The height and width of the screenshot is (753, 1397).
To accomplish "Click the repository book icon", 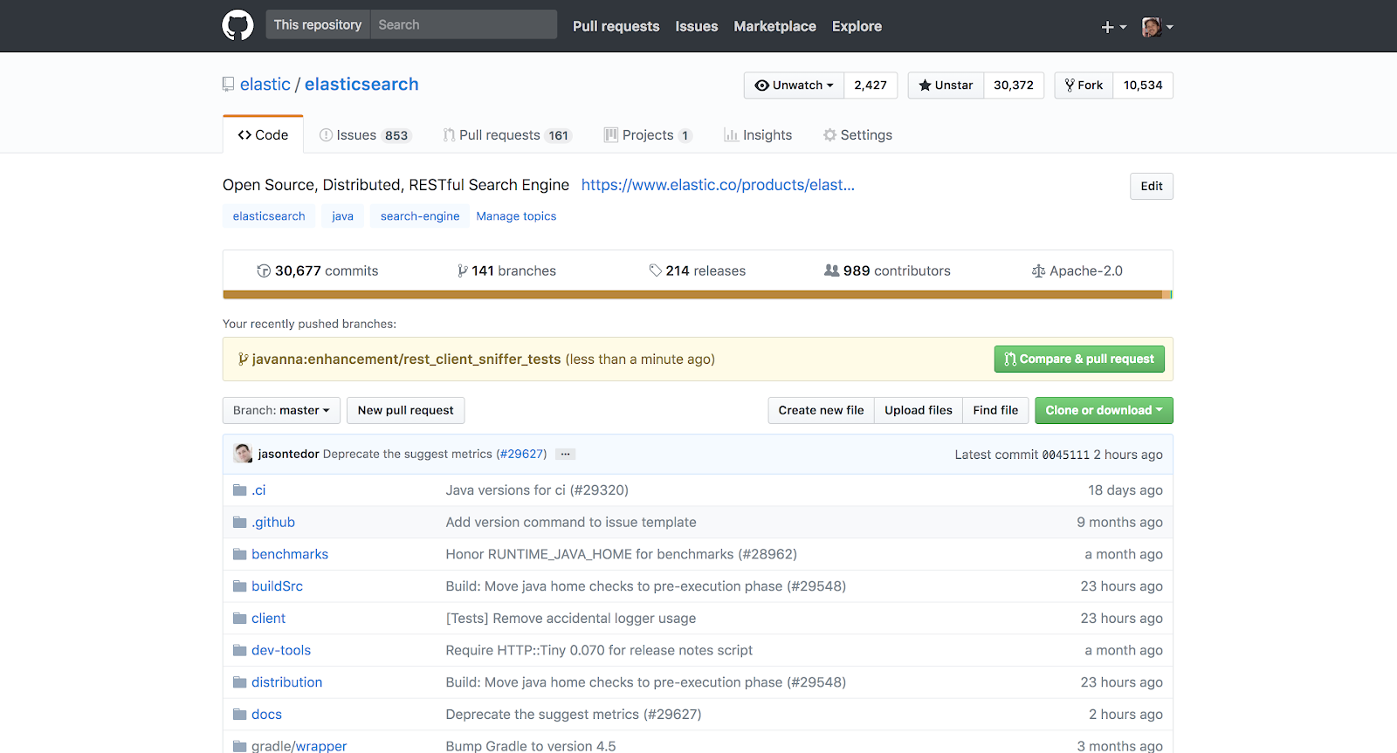I will (228, 85).
